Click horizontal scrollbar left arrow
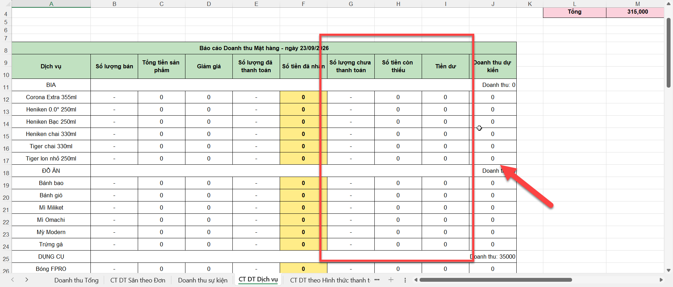This screenshot has width=673, height=287. (416, 280)
